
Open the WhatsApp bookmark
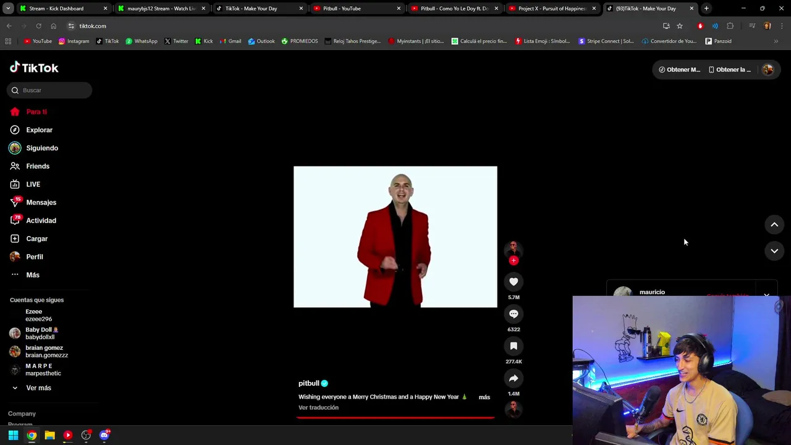pyautogui.click(x=142, y=41)
